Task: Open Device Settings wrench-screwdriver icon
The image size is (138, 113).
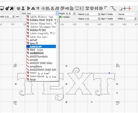Action: [12, 8]
